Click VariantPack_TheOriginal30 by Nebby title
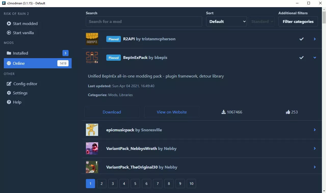 [x=142, y=167]
